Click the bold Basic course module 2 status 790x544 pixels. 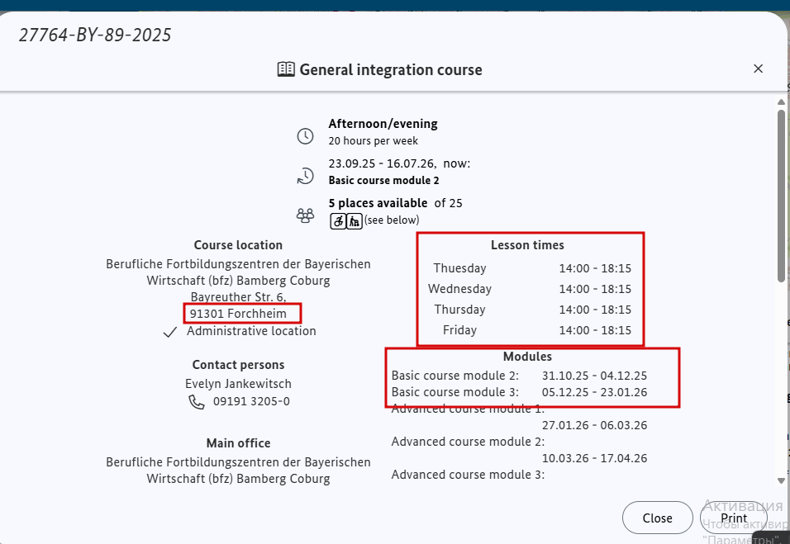383,180
